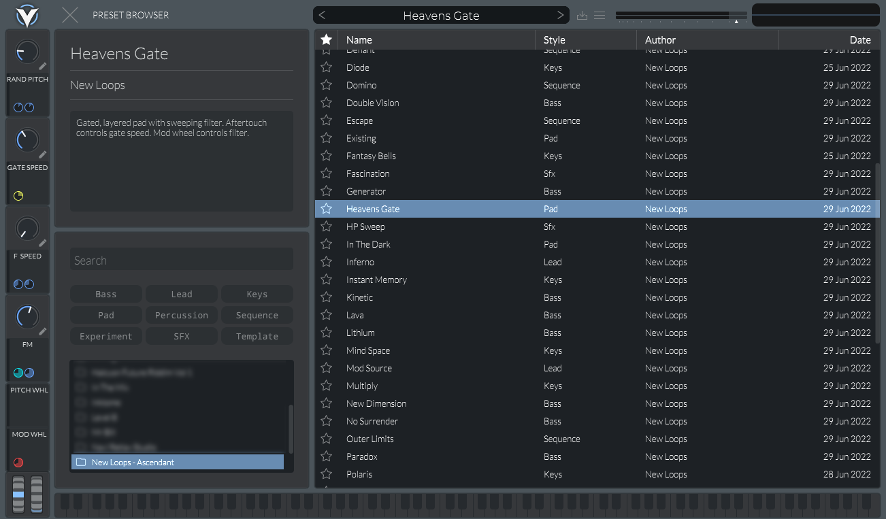Click the preset description comments box

point(182,161)
